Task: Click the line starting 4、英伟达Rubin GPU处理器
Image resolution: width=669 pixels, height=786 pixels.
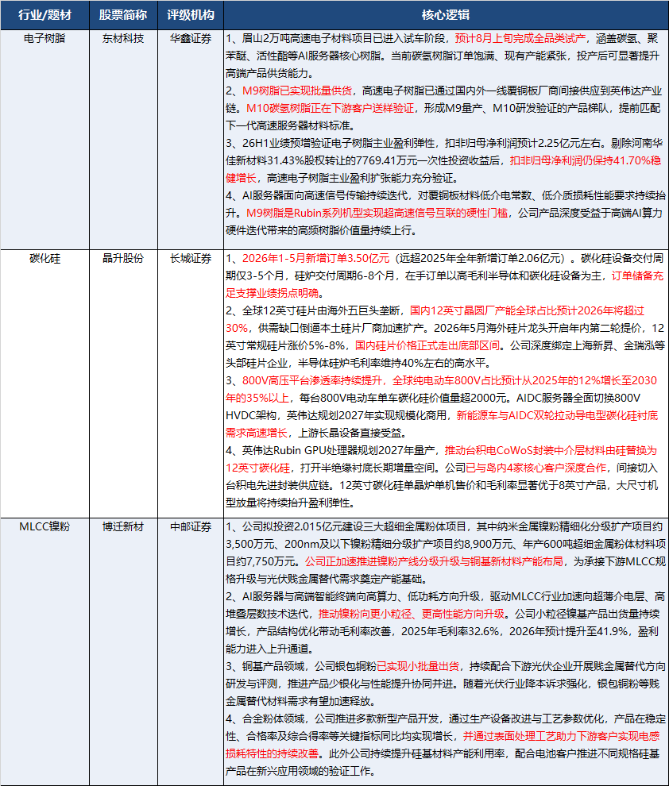Action: pyautogui.click(x=441, y=451)
